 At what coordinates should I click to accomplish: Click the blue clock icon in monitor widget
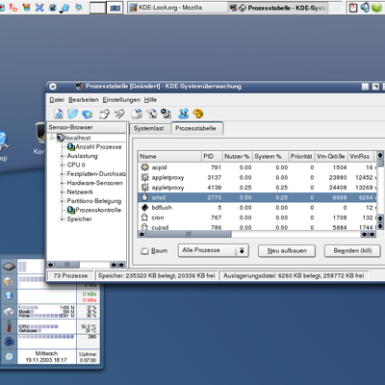pyautogui.click(x=9, y=356)
